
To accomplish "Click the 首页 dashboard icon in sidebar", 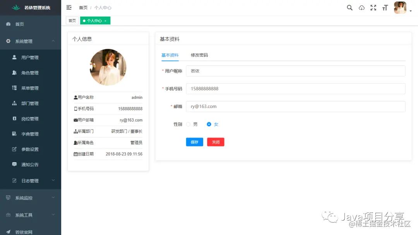I will pyautogui.click(x=8, y=24).
